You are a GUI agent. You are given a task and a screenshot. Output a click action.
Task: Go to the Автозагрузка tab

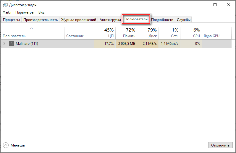coord(110,20)
